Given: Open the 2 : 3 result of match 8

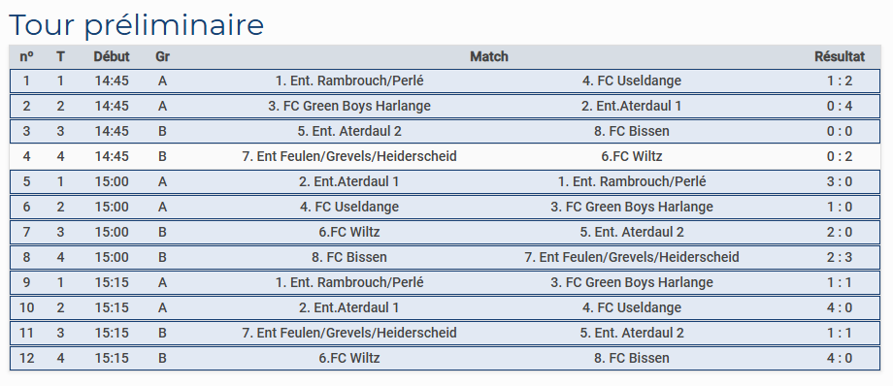Looking at the screenshot, I should click(x=840, y=257).
